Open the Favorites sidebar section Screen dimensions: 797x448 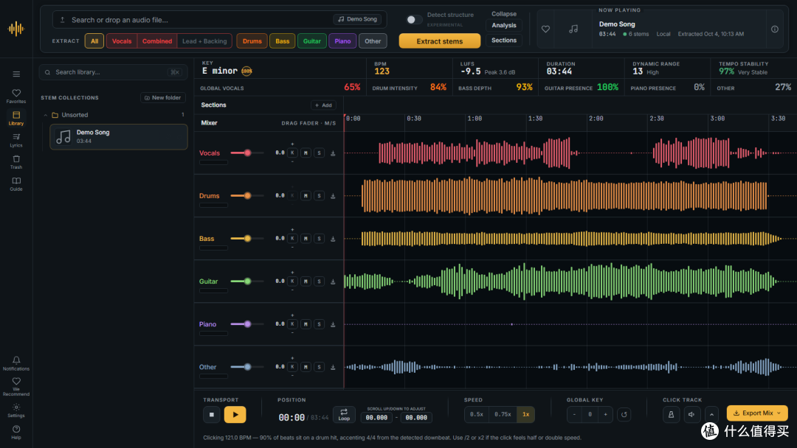pos(16,96)
